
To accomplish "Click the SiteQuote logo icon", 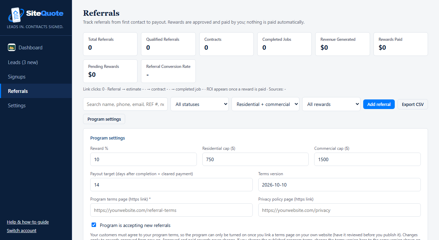I will pos(15,15).
